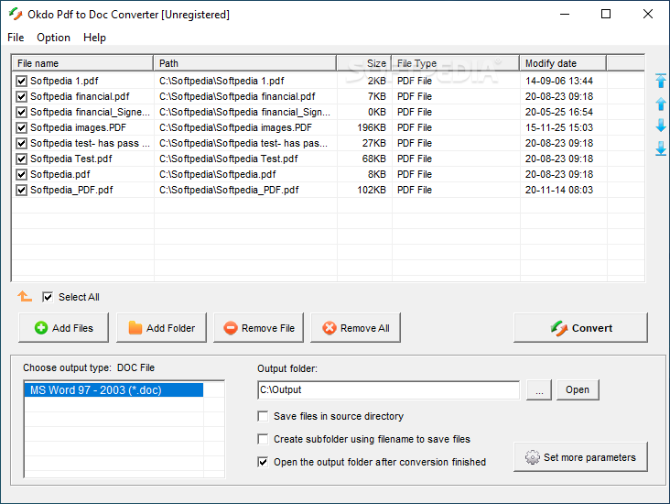
Task: Click the 27KB size cell
Action: [x=373, y=143]
